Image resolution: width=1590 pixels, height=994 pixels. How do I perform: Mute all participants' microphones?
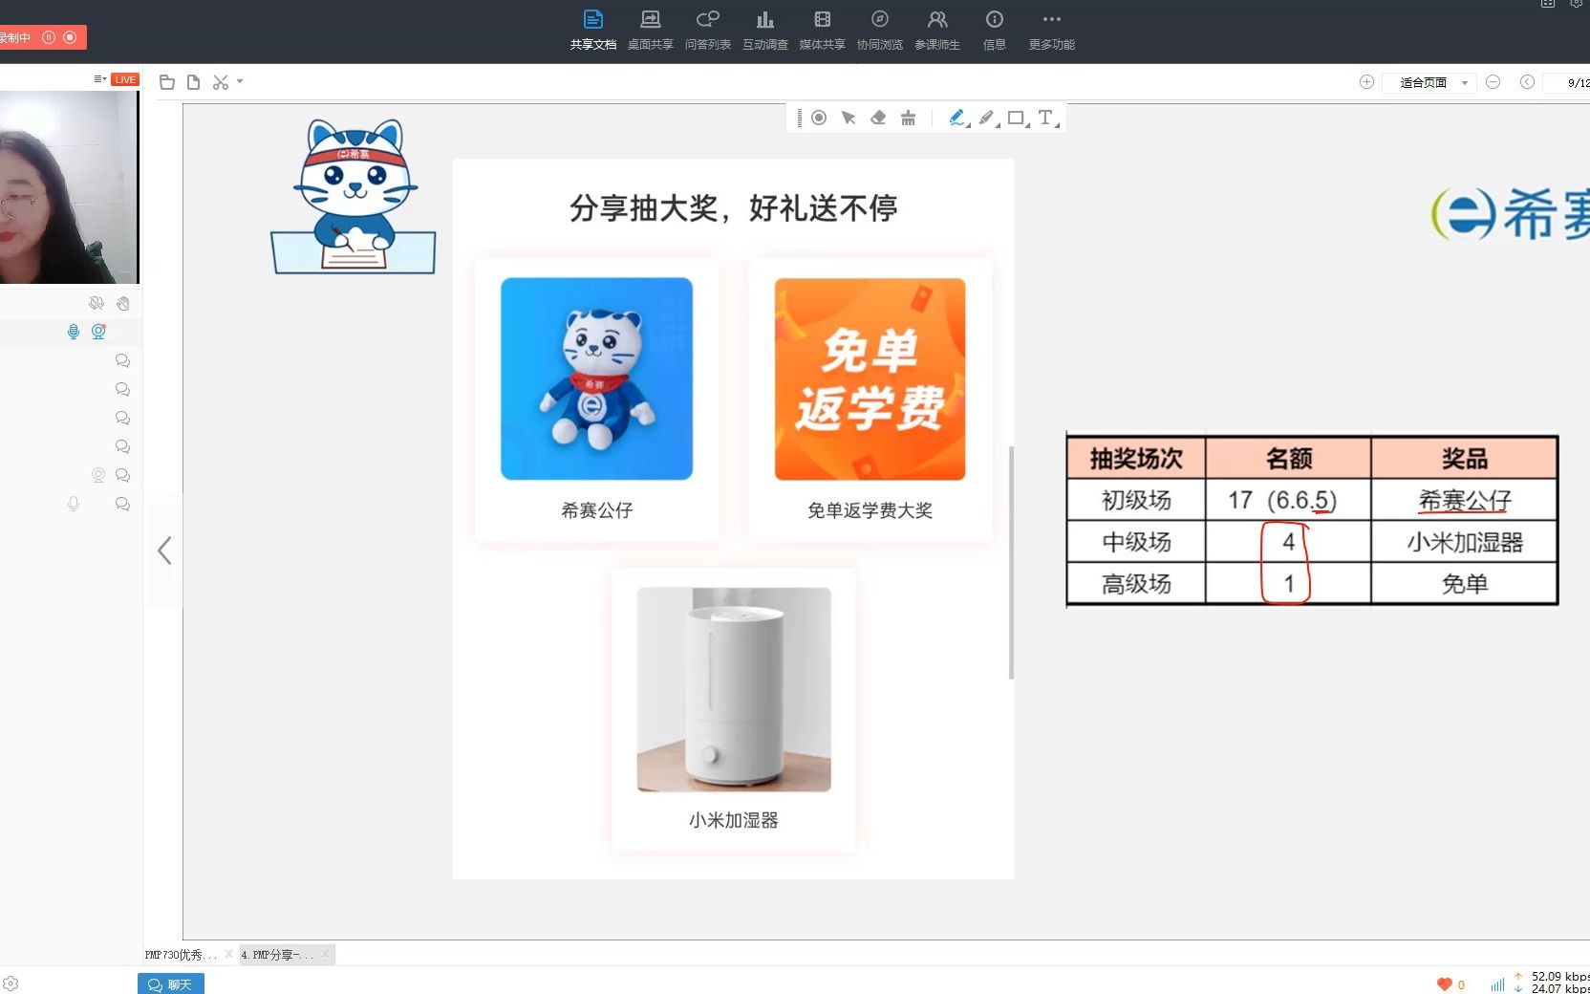pyautogui.click(x=97, y=303)
